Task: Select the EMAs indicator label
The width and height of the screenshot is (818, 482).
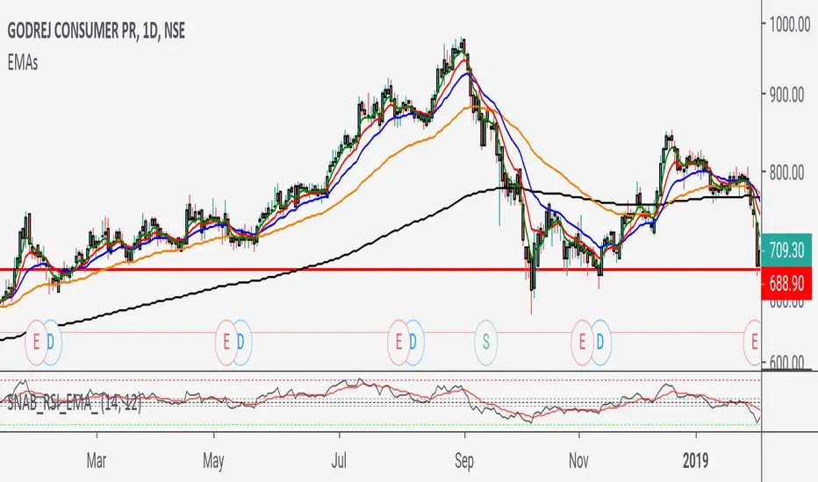Action: coord(23,63)
